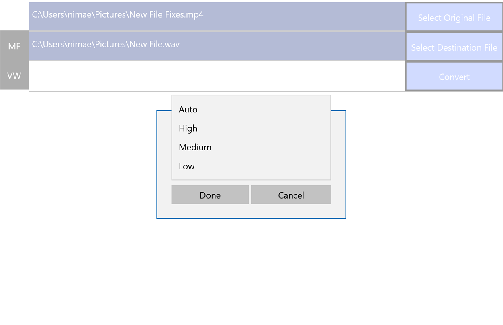Switch to the VW tab

(x=14, y=76)
